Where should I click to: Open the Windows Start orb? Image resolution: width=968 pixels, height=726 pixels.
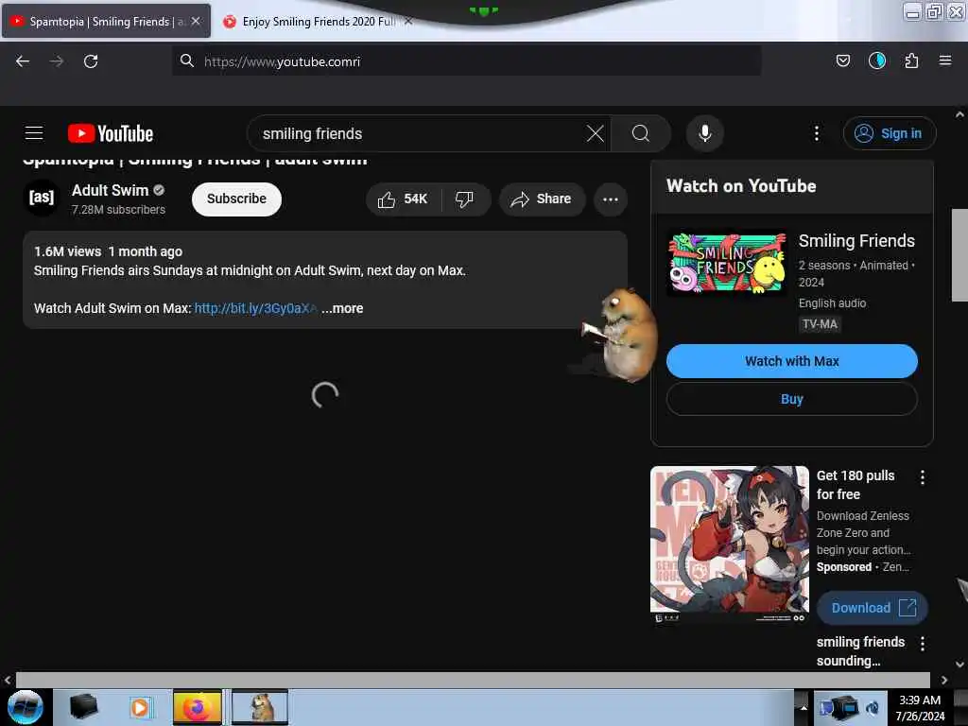pyautogui.click(x=26, y=707)
